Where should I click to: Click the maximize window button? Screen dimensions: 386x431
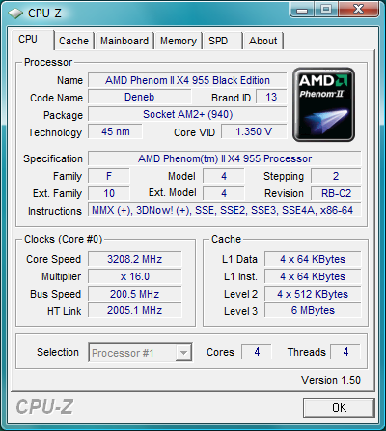click(326, 10)
